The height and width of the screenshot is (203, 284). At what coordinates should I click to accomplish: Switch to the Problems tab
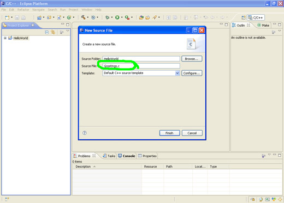click(84, 156)
